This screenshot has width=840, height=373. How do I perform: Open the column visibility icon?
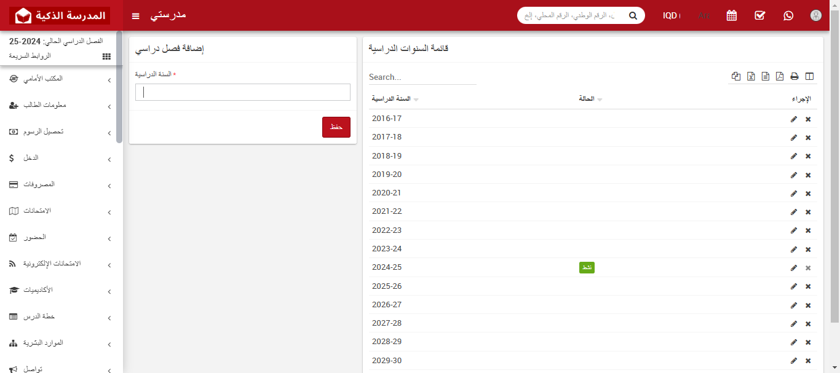809,76
